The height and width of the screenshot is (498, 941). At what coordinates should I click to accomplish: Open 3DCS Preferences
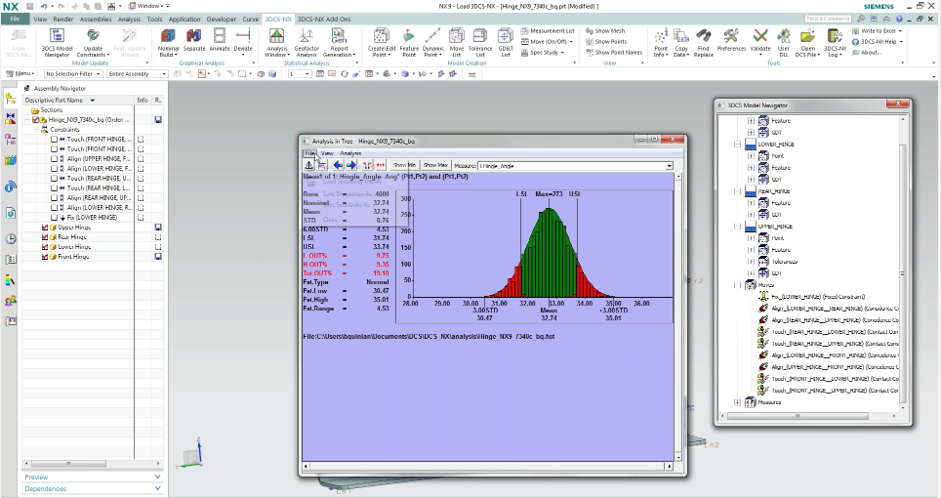731,40
